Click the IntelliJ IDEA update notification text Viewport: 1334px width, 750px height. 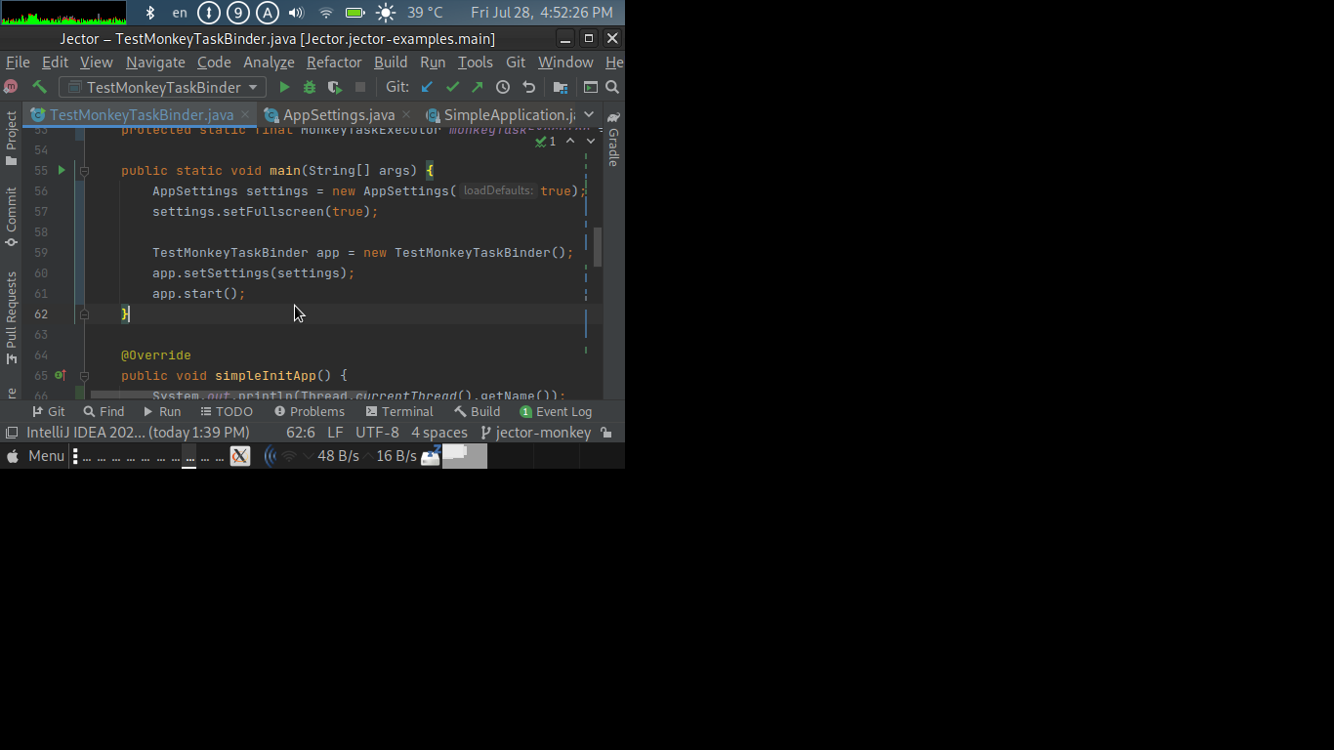(138, 433)
